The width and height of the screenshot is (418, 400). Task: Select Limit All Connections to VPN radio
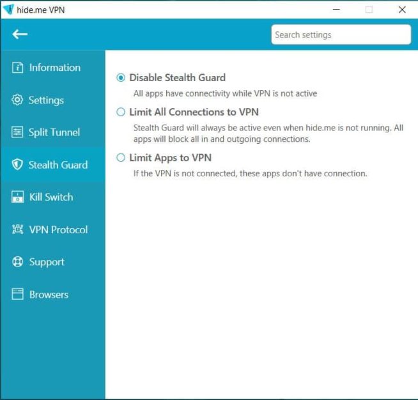(121, 112)
